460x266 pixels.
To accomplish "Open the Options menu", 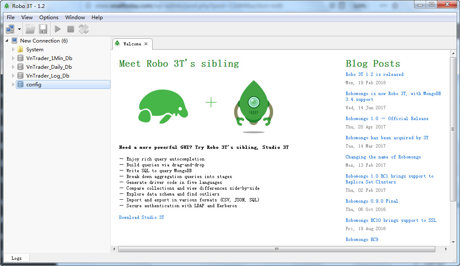I will tap(49, 18).
